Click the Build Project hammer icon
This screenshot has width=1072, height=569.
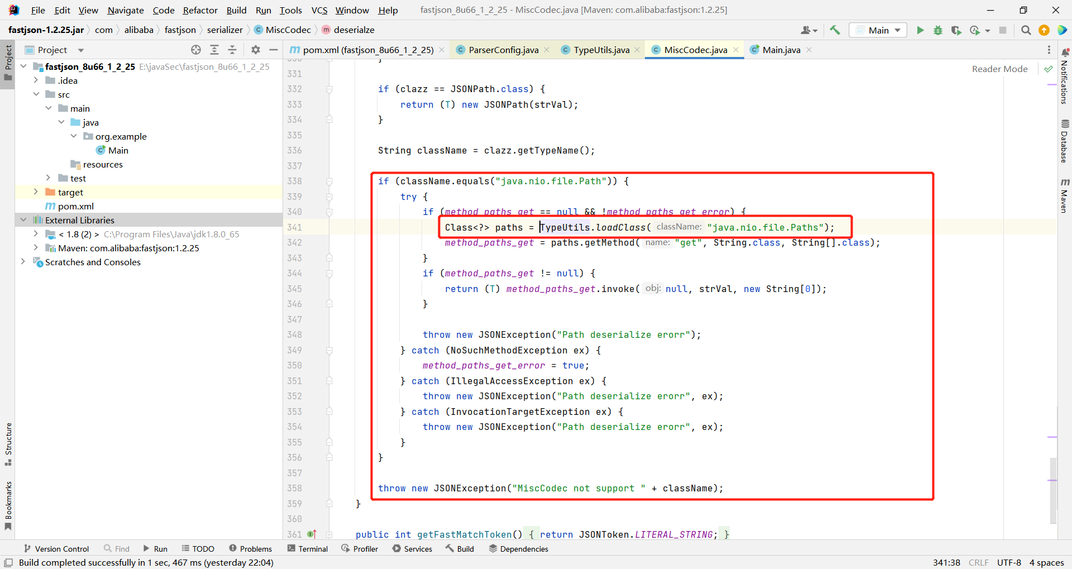pos(835,30)
